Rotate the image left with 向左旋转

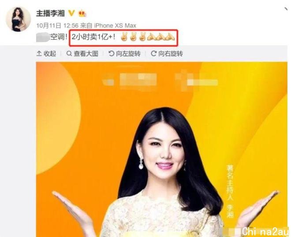[x=124, y=54]
